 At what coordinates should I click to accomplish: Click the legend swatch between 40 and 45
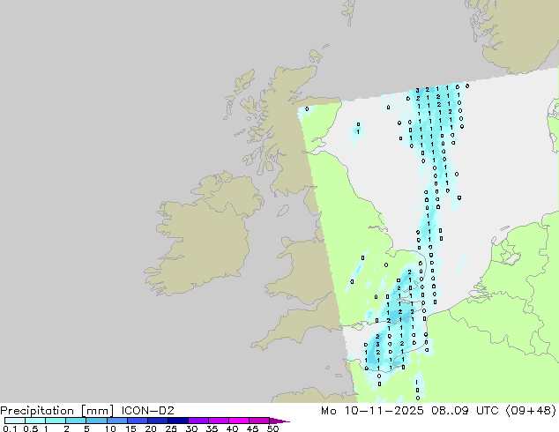click(x=239, y=421)
